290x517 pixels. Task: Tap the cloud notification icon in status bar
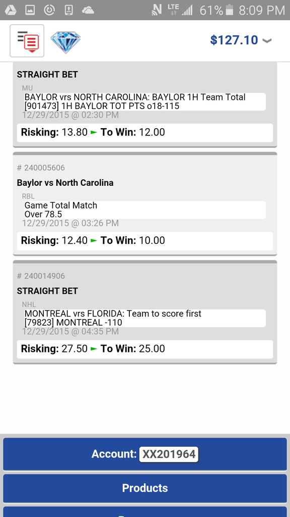(88, 11)
